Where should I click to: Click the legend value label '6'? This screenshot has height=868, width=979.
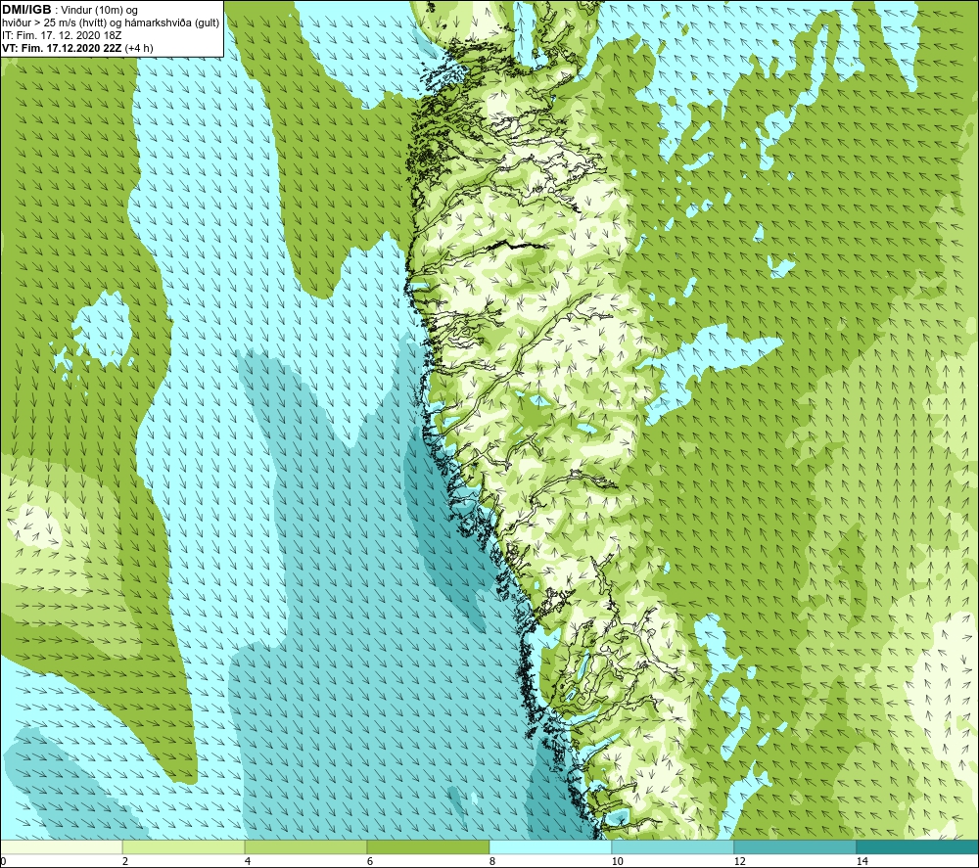coord(370,861)
